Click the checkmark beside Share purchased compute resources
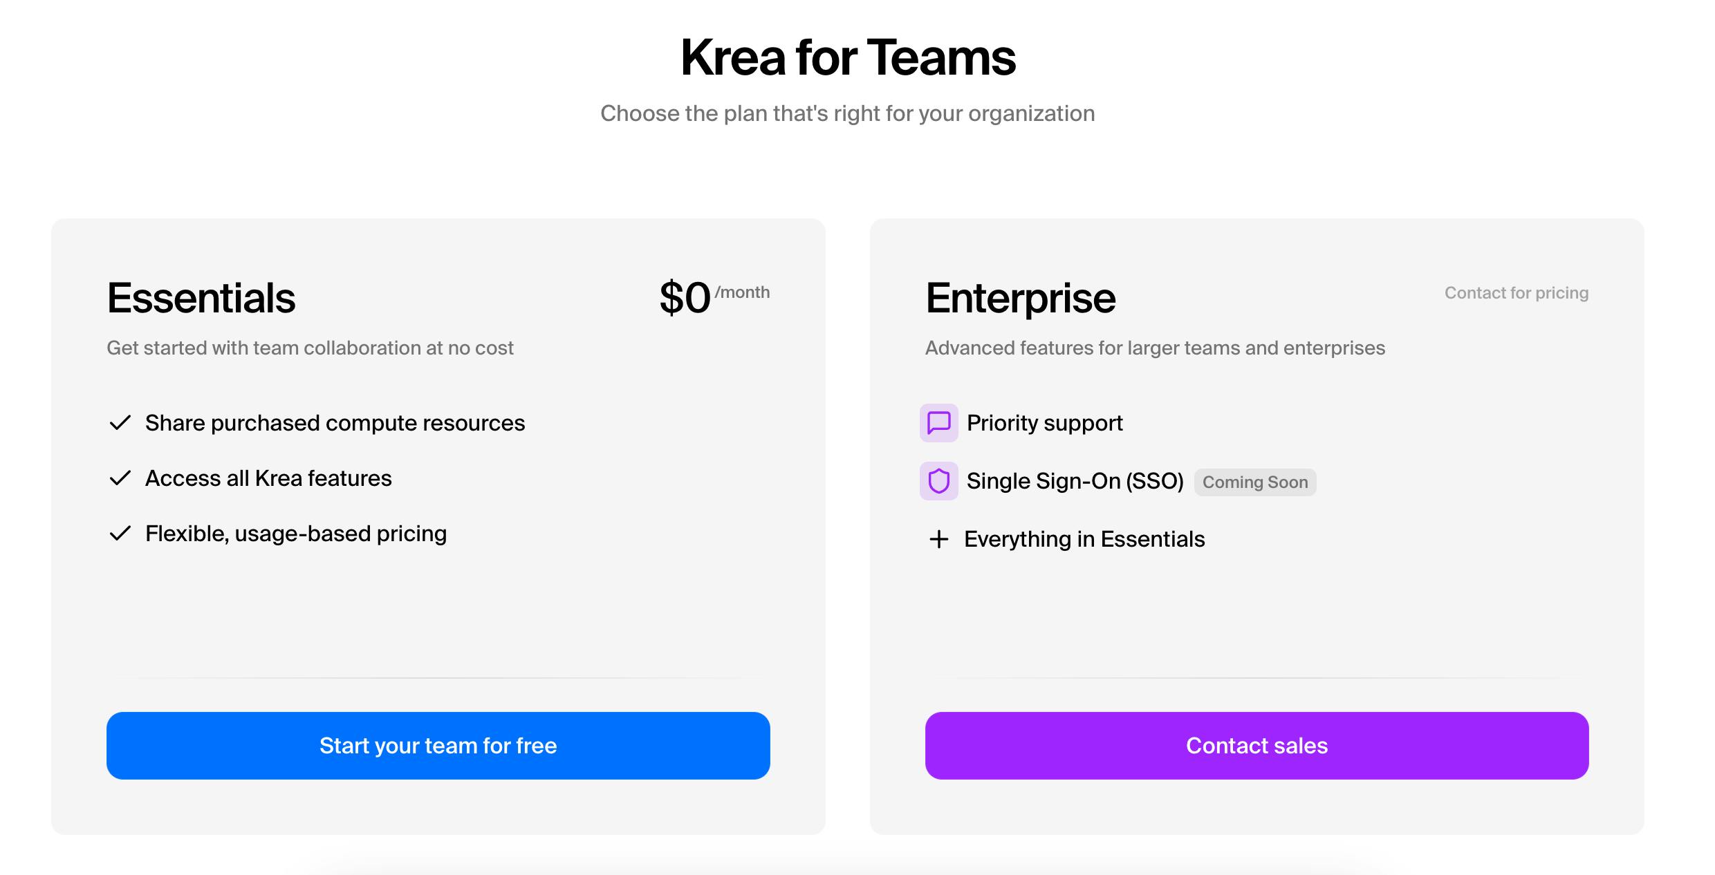 pyautogui.click(x=120, y=423)
